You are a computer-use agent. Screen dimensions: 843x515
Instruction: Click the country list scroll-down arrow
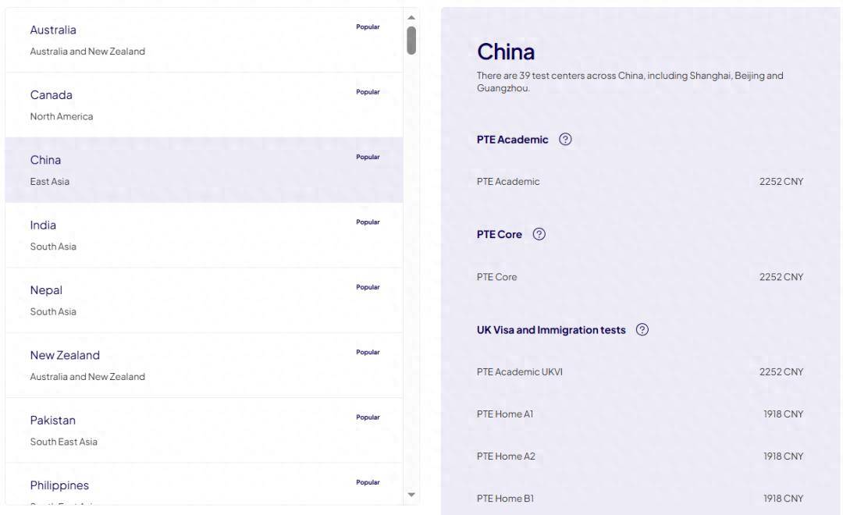click(x=411, y=495)
